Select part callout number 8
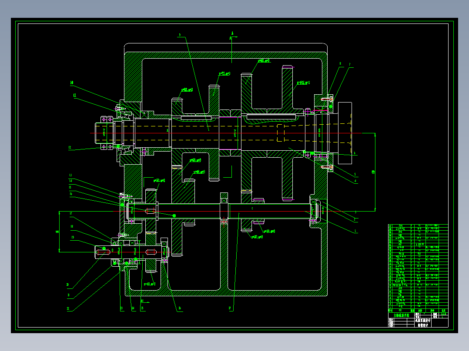 (x=340, y=63)
